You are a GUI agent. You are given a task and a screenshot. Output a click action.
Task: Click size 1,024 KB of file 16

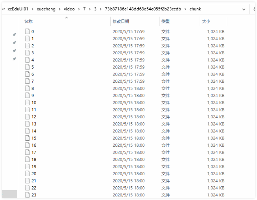216,145
